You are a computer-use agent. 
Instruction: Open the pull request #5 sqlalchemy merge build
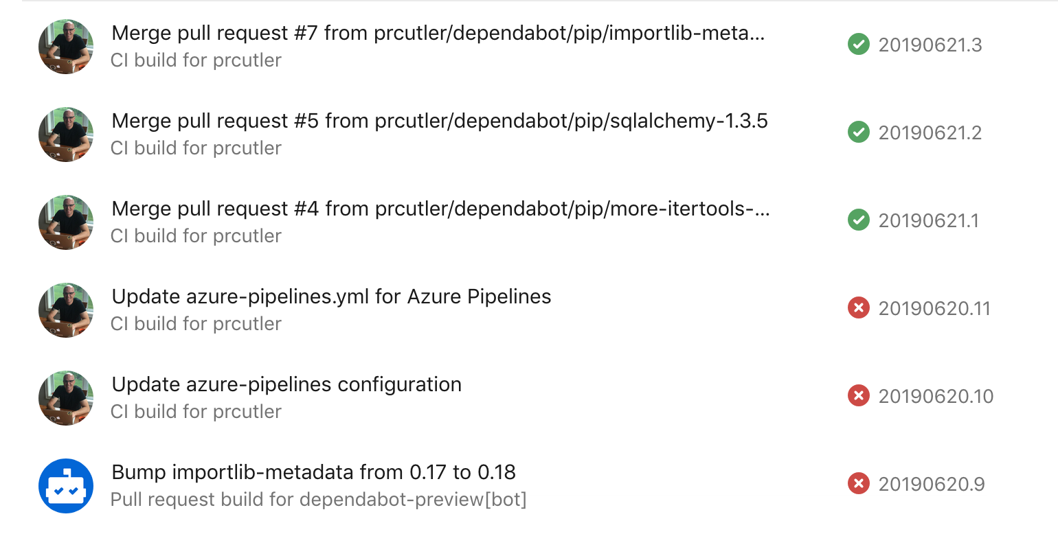tap(440, 121)
